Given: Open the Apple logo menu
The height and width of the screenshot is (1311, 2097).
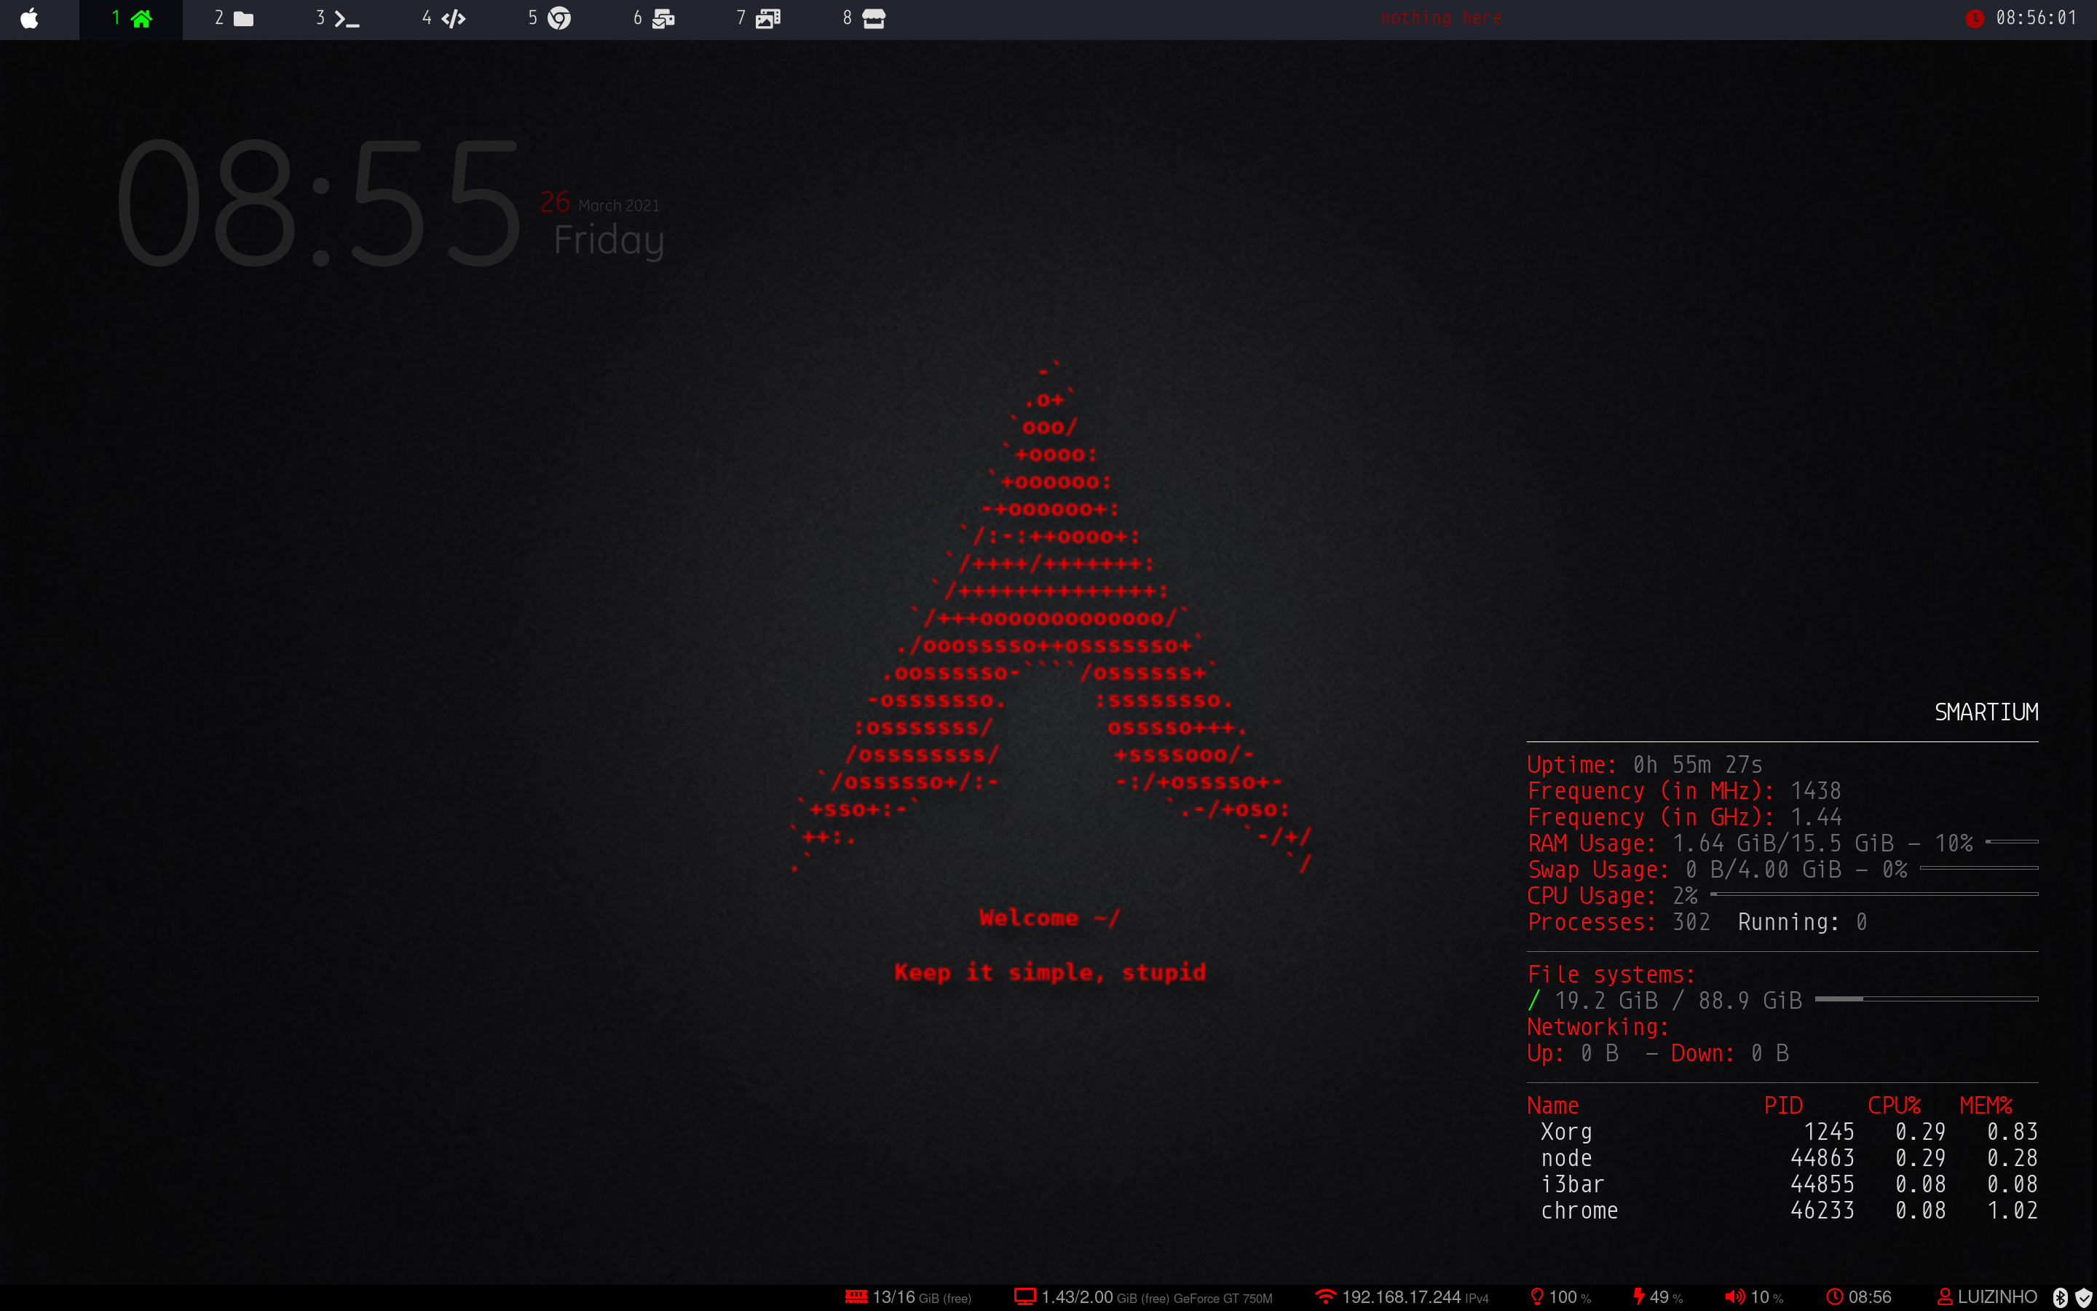Looking at the screenshot, I should [29, 18].
